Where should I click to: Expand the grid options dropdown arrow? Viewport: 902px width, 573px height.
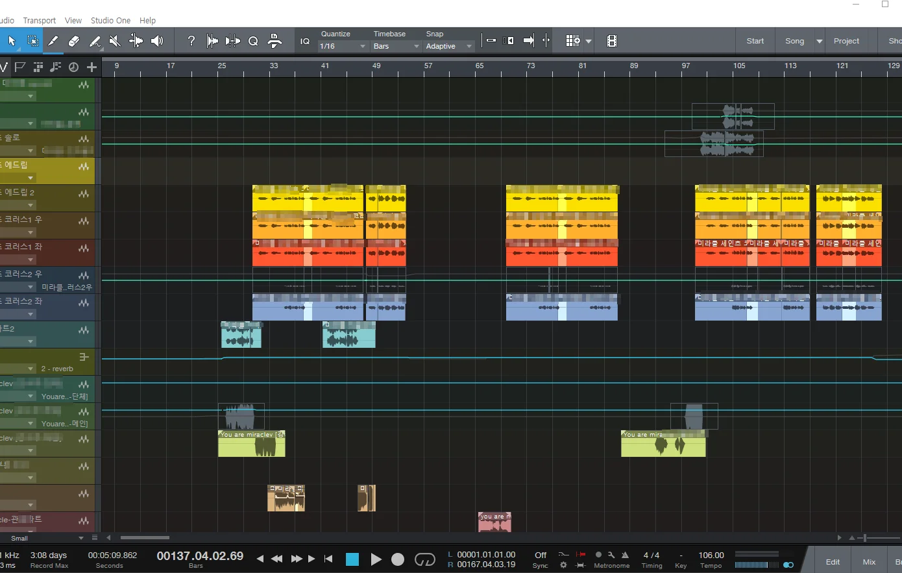pyautogui.click(x=589, y=41)
